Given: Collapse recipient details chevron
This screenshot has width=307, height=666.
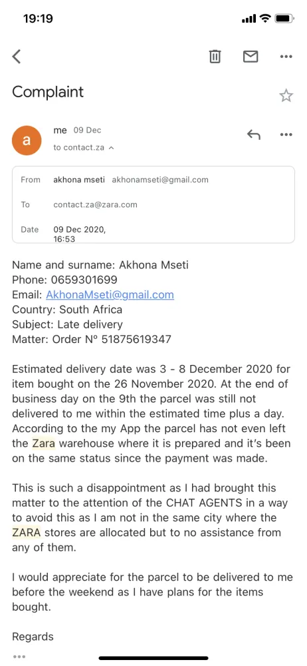Looking at the screenshot, I should click(x=112, y=148).
